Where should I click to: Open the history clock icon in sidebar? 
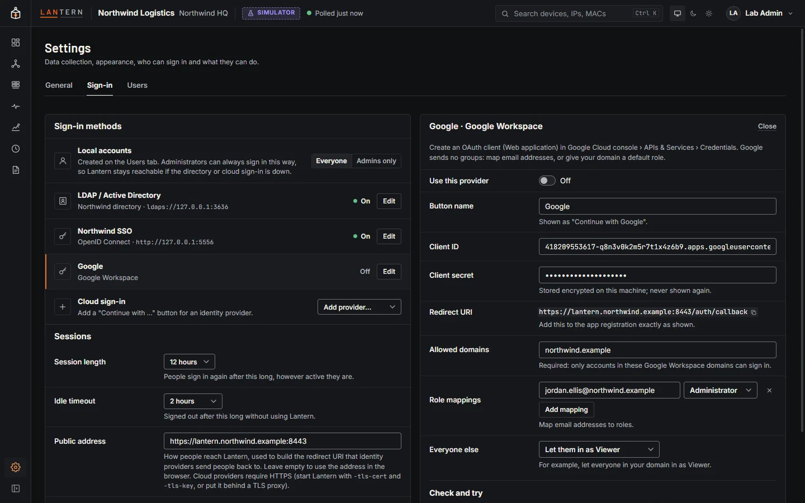click(x=16, y=149)
